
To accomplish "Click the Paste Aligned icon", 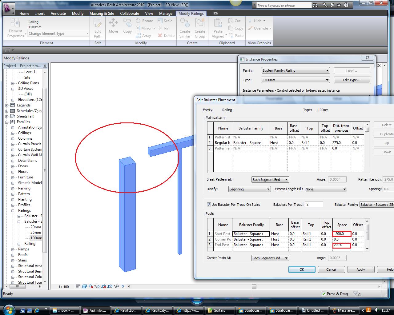I will [x=218, y=23].
